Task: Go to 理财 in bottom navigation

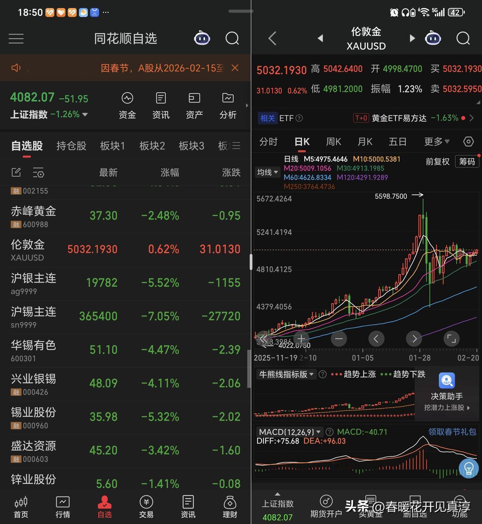Action: 230,507
